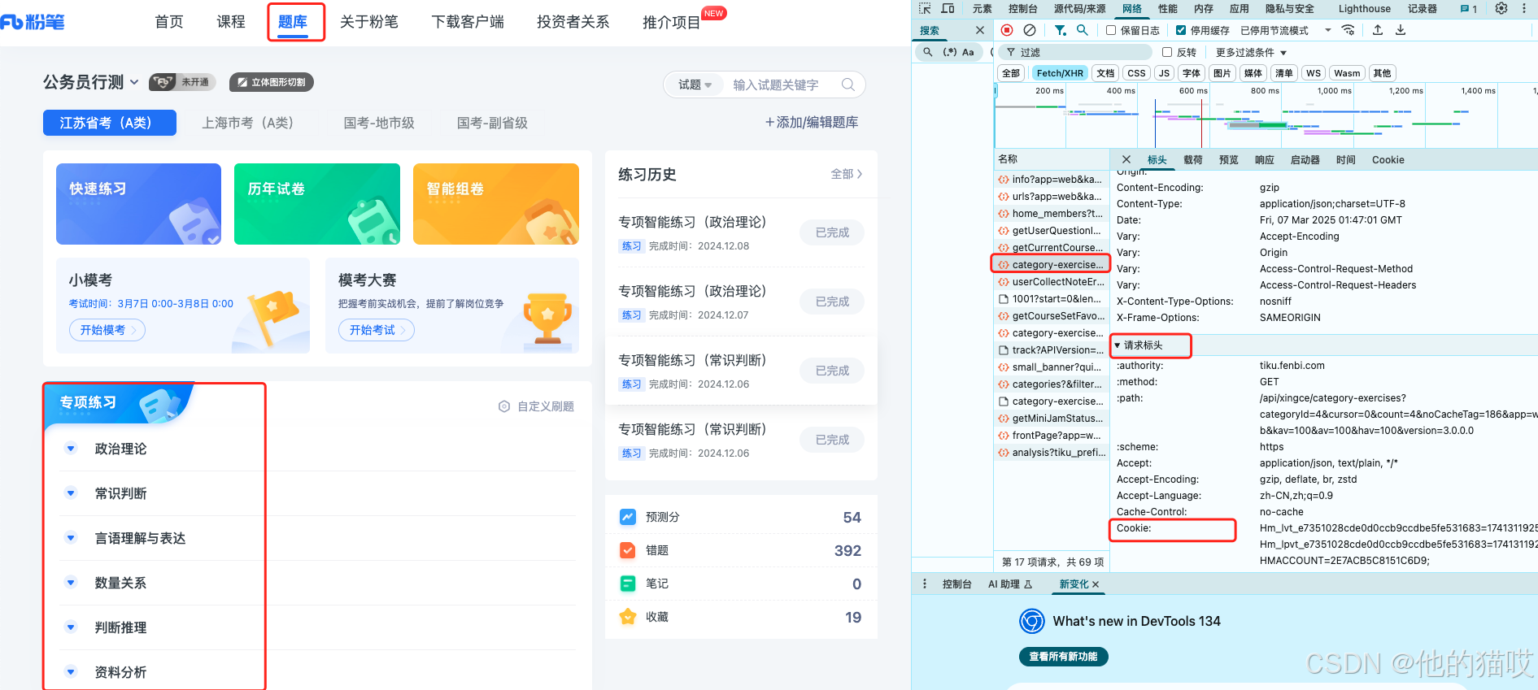Toggle the regex (.*) search option
The height and width of the screenshot is (690, 1538).
tap(949, 52)
